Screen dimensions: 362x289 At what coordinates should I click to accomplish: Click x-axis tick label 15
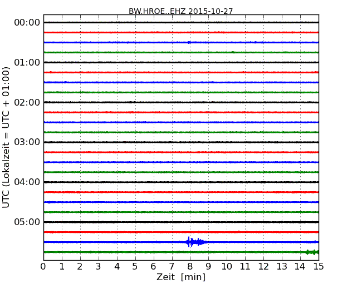pos(319,267)
